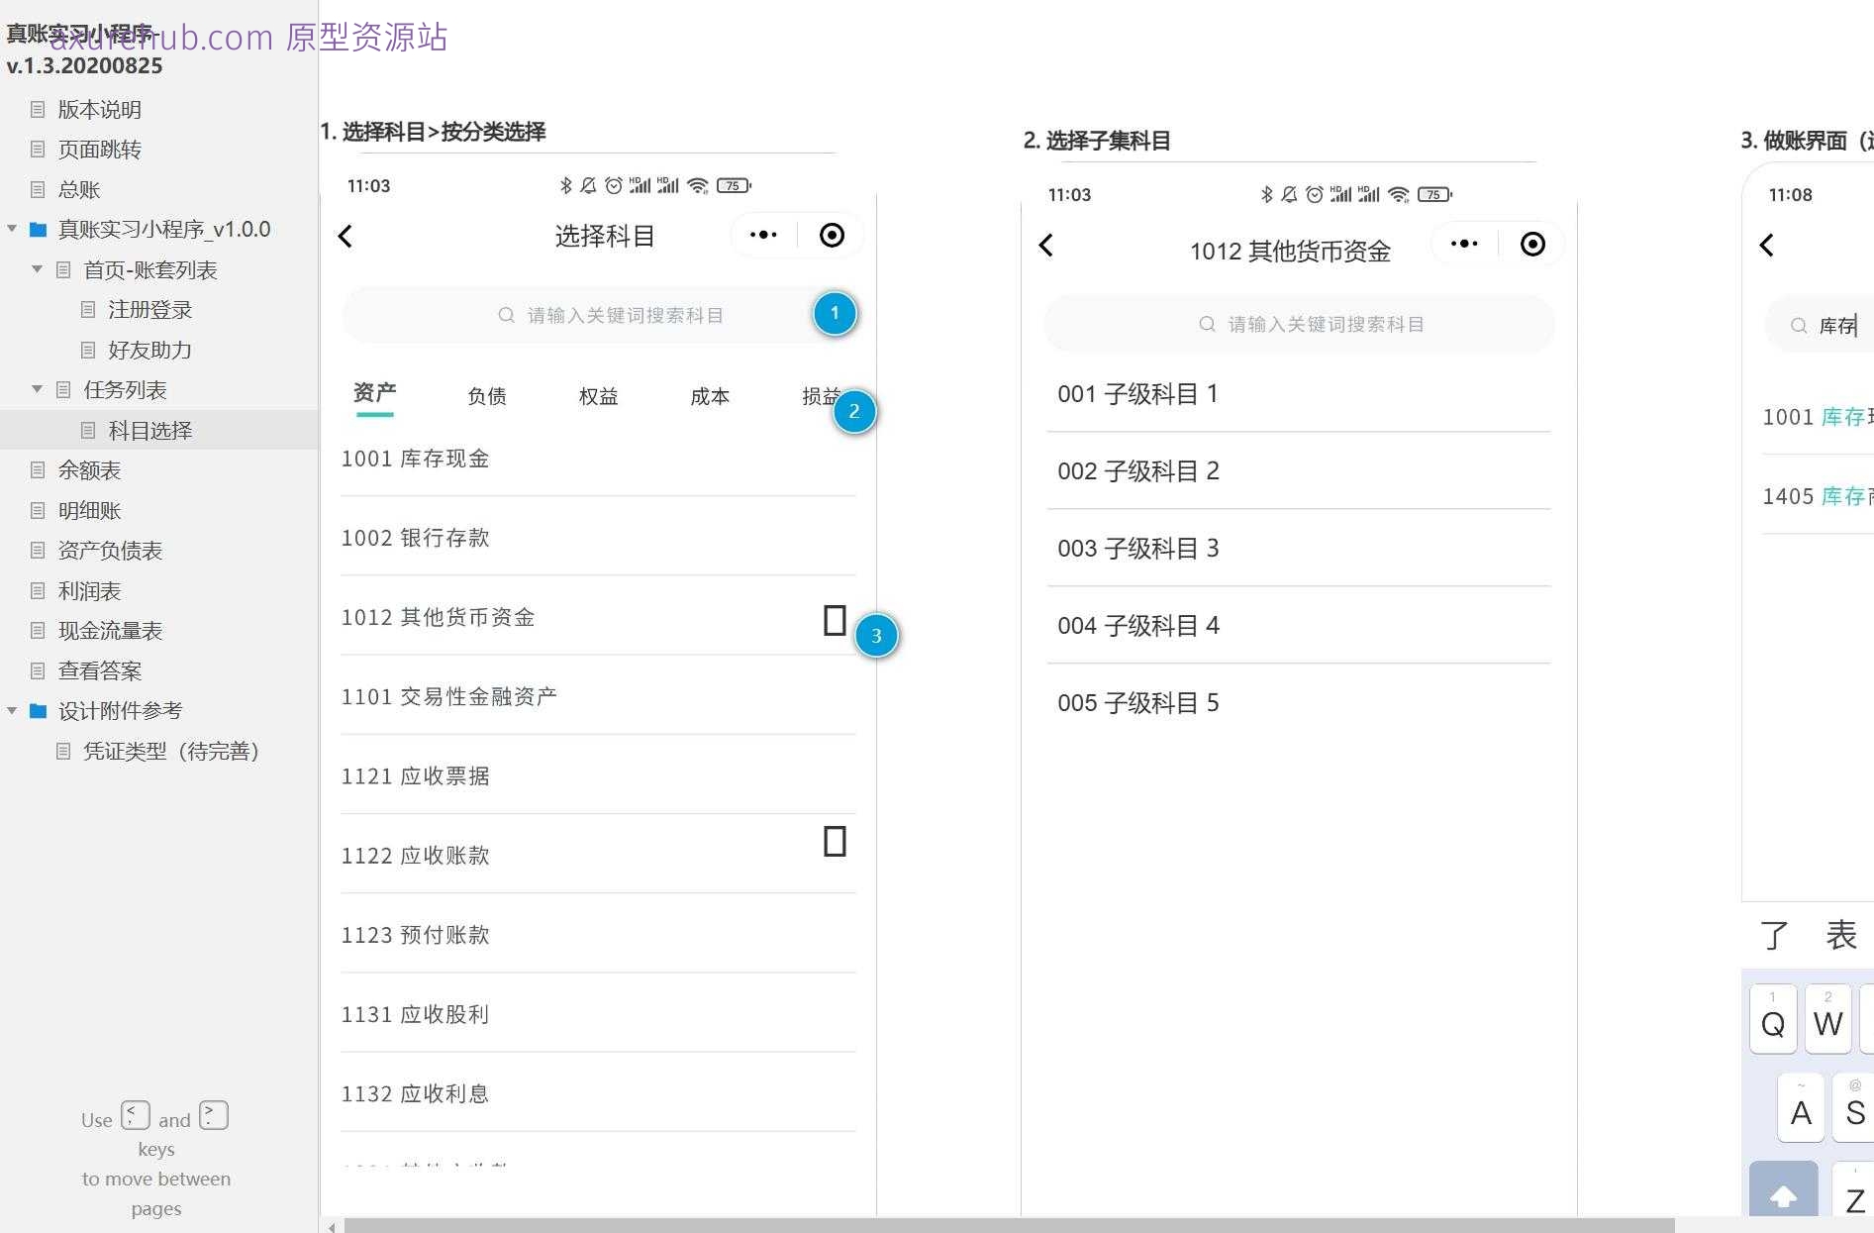Click blue annotation marker number 1
This screenshot has height=1233, width=1874.
pyautogui.click(x=835, y=314)
